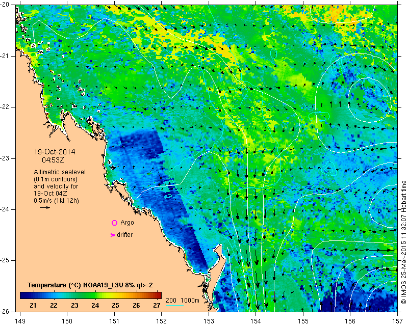Click longitude axis label 157
This screenshot has height=326, width=408.
pos(398,321)
